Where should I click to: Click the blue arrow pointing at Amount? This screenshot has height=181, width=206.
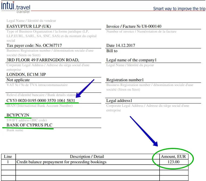coord(145,131)
